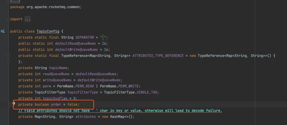Click the topicName field declaration
287x125 pixels.
coord(59,68)
